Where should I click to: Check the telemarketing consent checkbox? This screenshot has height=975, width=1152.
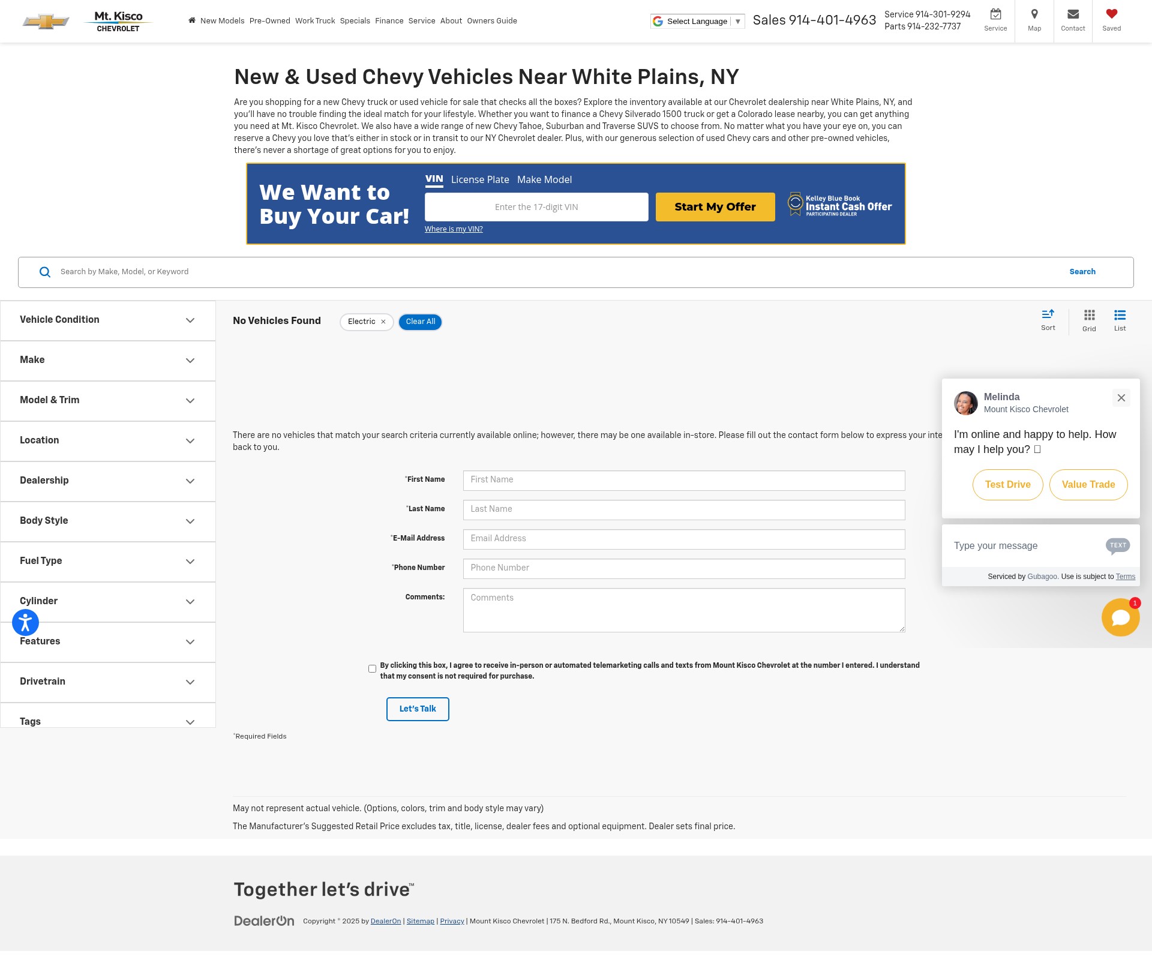click(372, 668)
